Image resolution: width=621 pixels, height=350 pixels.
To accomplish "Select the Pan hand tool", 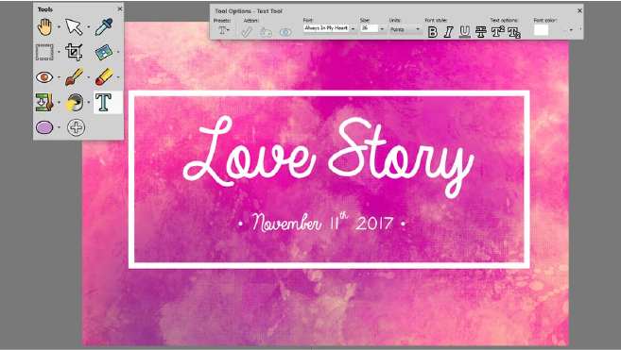I will pyautogui.click(x=44, y=27).
